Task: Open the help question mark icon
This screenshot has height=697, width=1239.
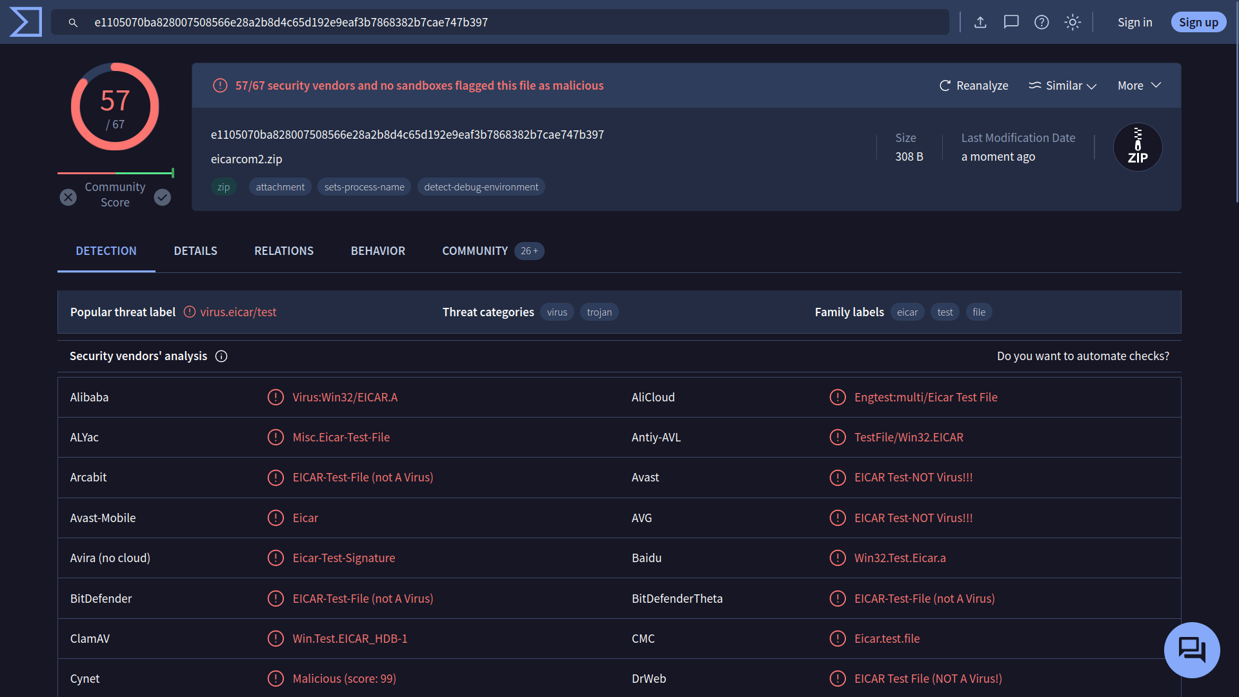Action: click(x=1042, y=22)
